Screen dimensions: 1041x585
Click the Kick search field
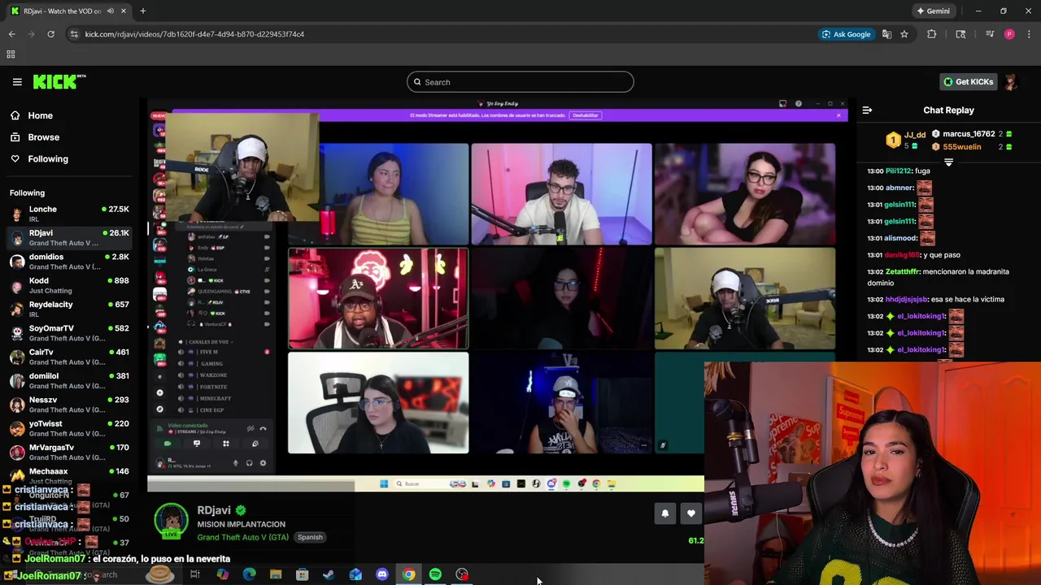point(520,82)
